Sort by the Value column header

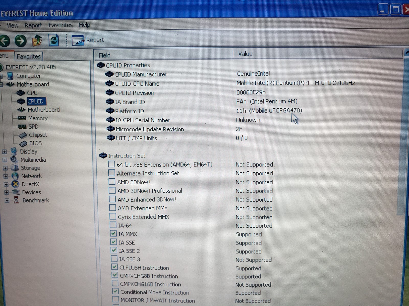click(318, 54)
